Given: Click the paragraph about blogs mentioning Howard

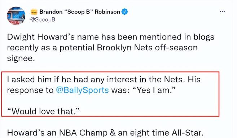Looking at the screenshot, I should point(110,47).
